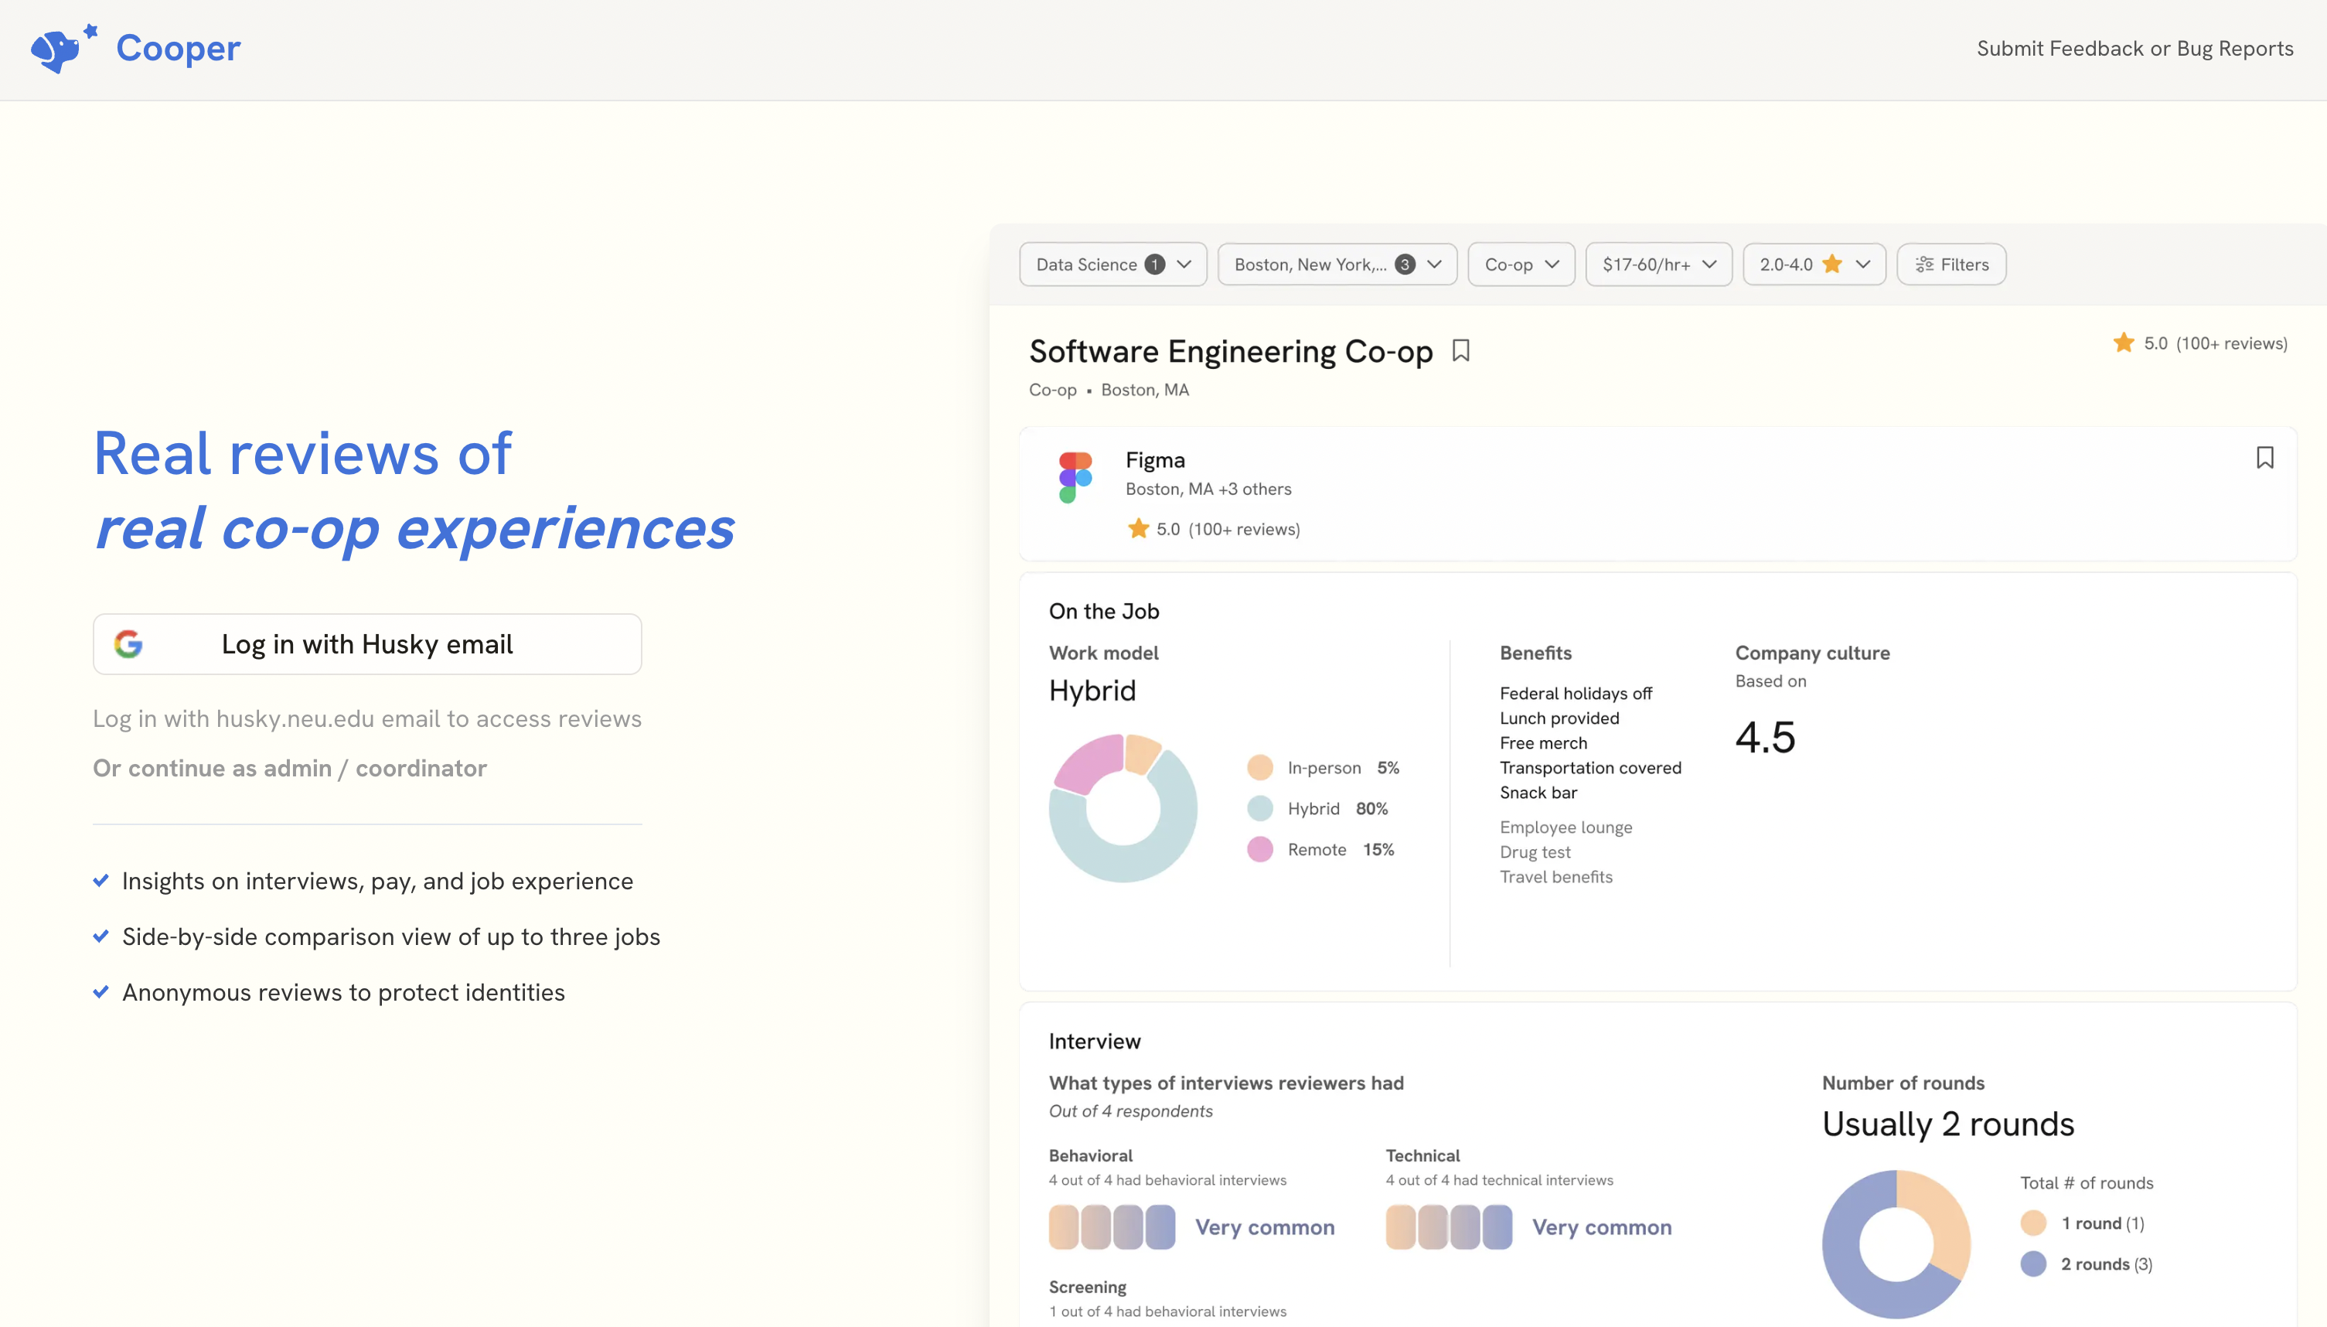Click the 2 rounds legend swatch
Image resolution: width=2327 pixels, height=1327 pixels.
[2034, 1264]
